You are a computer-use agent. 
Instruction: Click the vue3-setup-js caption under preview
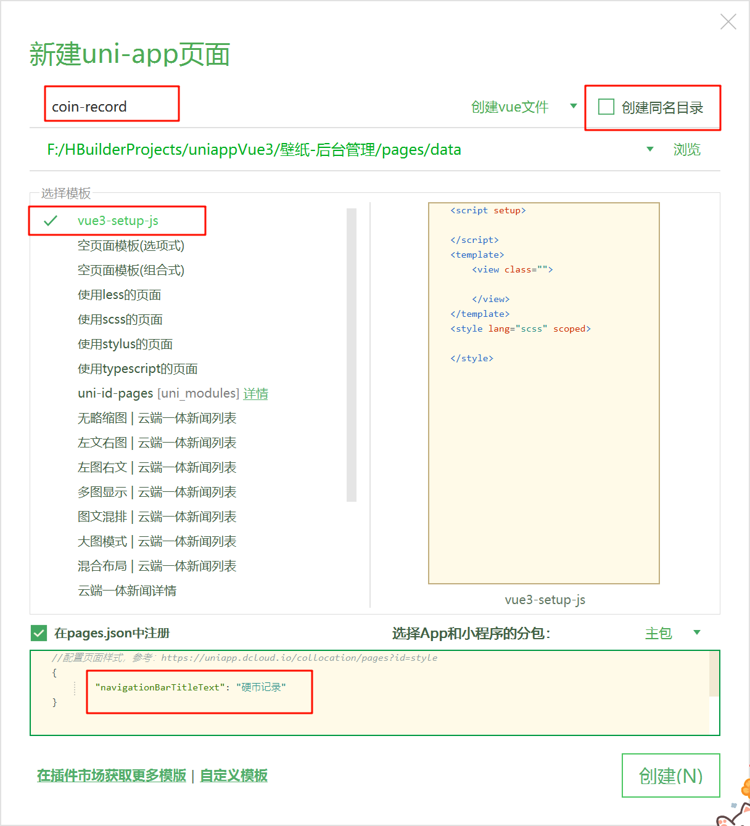[545, 600]
